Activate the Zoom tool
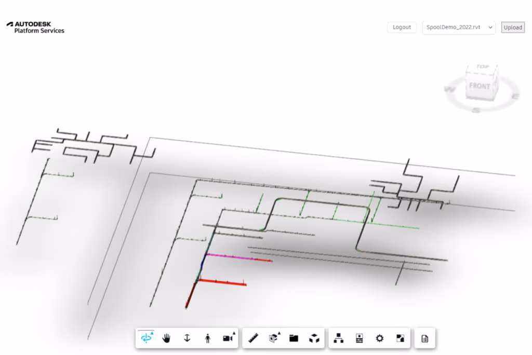The height and width of the screenshot is (355, 532). coord(186,338)
